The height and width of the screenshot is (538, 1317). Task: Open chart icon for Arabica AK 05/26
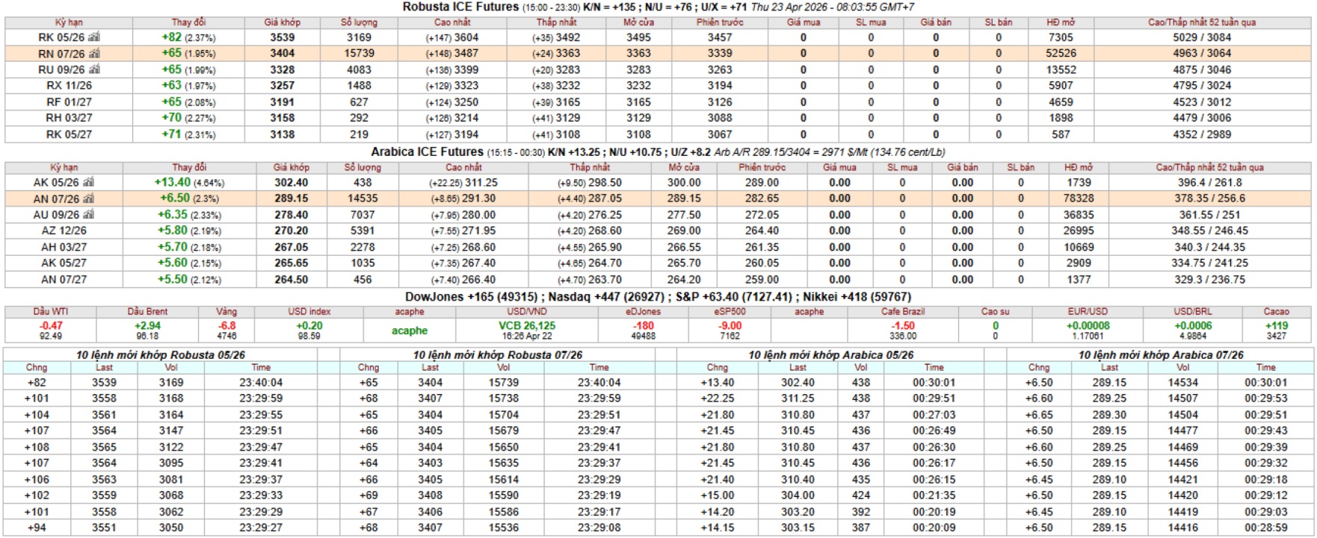89,183
